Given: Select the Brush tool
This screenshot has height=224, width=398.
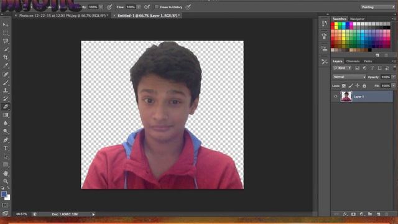Looking at the screenshot, I should (x=6, y=83).
